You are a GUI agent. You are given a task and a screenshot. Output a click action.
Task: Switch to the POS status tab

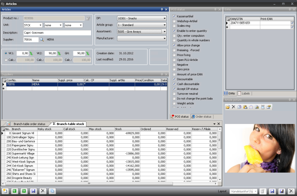click(180, 117)
